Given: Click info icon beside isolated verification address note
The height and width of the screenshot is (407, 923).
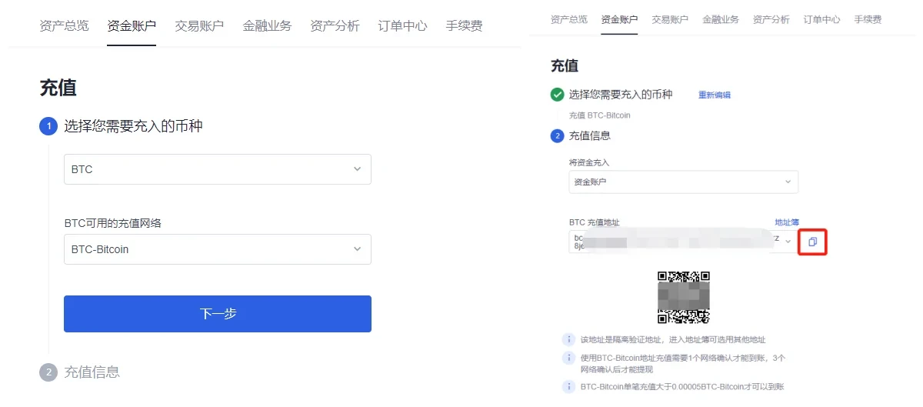Looking at the screenshot, I should (x=568, y=339).
